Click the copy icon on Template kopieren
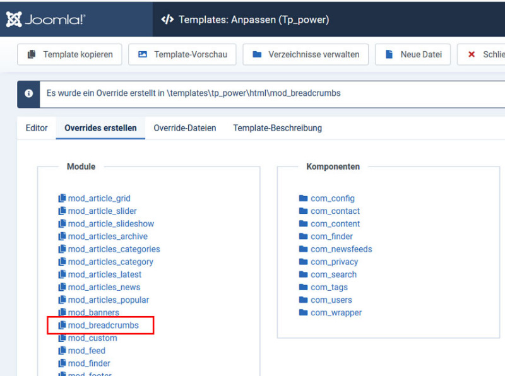This screenshot has height=376, width=505. click(32, 54)
